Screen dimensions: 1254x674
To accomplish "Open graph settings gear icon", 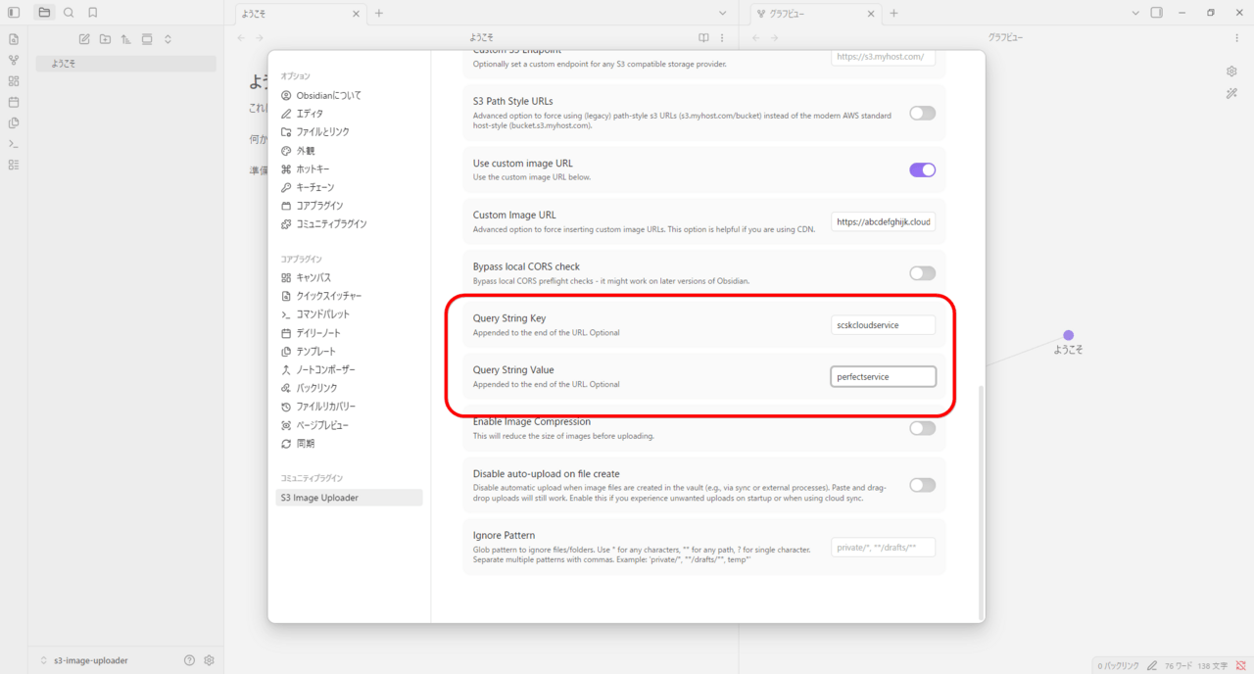I will pyautogui.click(x=1231, y=72).
